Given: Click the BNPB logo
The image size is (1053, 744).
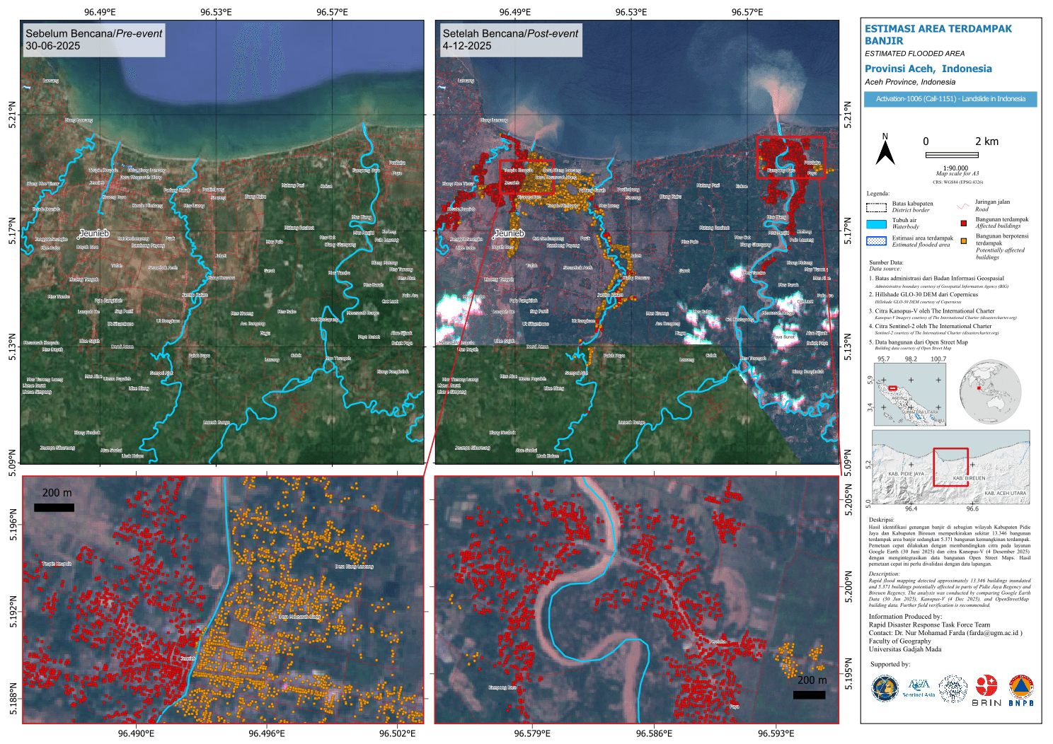Looking at the screenshot, I should point(1020,690).
